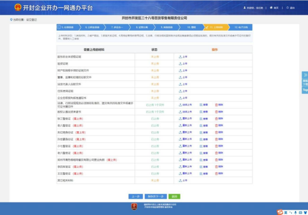Continue uploading for 股权认缴出资承诺书 row
The width and height of the screenshot is (308, 215).
tap(185, 112)
